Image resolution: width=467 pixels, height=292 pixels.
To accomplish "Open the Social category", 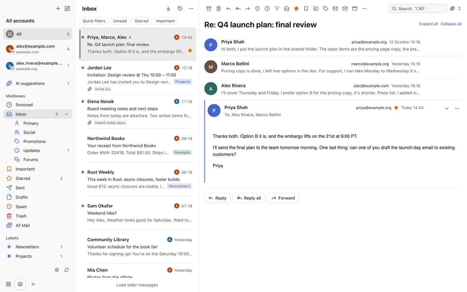I will pyautogui.click(x=42, y=132).
